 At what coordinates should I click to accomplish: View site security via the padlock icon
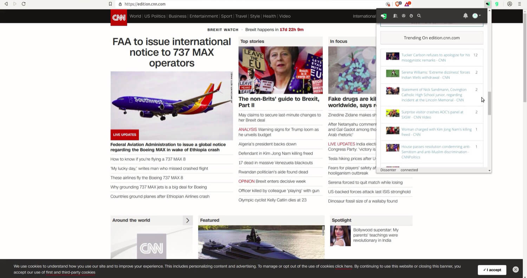[x=120, y=4]
